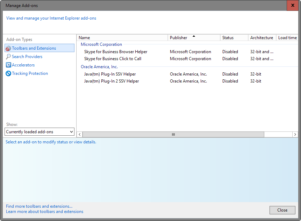Viewport: 301px width, 221px height.
Task: Click the horizontal scrollbar left arrow
Action: (x=80, y=135)
